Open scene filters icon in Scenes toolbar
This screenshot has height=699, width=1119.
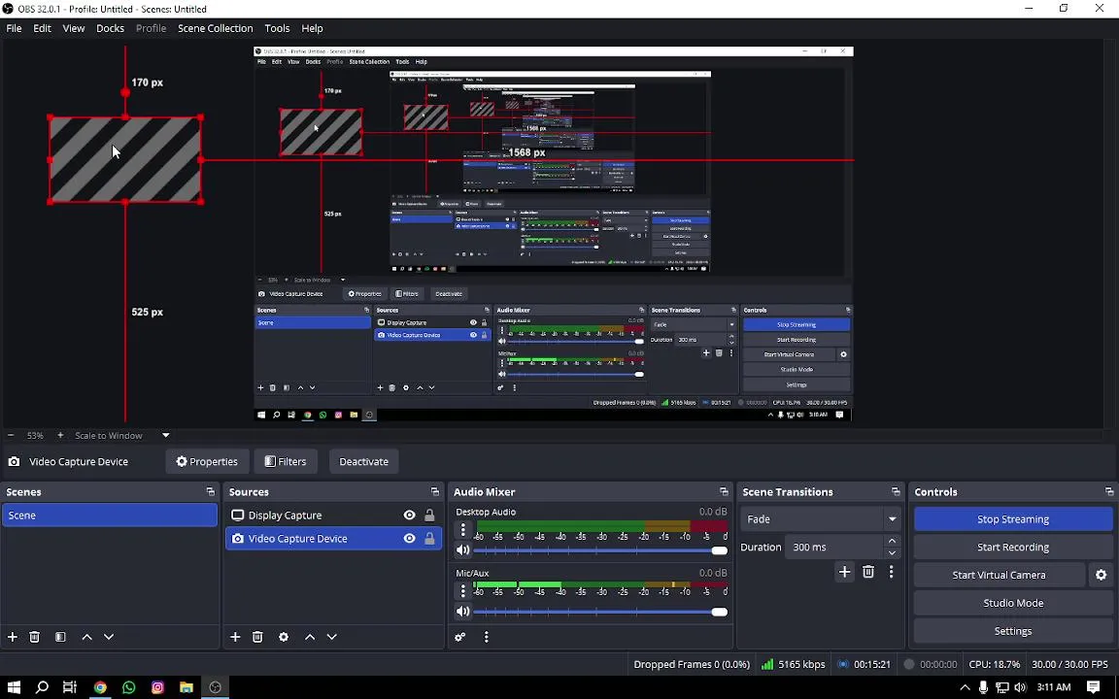(60, 637)
